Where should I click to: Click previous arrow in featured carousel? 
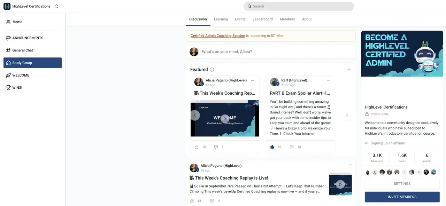pyautogui.click(x=195, y=115)
